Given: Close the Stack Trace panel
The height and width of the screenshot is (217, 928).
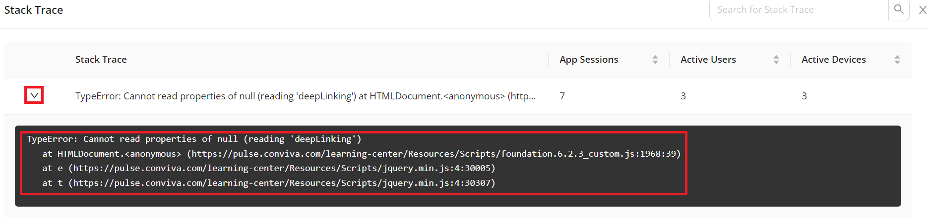Looking at the screenshot, I should (x=922, y=10).
